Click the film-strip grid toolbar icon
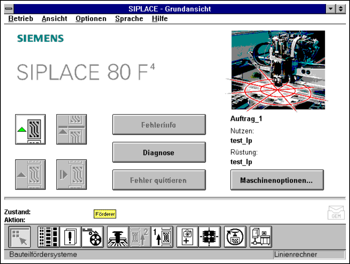The height and width of the screenshot is (264, 350). tap(49, 237)
